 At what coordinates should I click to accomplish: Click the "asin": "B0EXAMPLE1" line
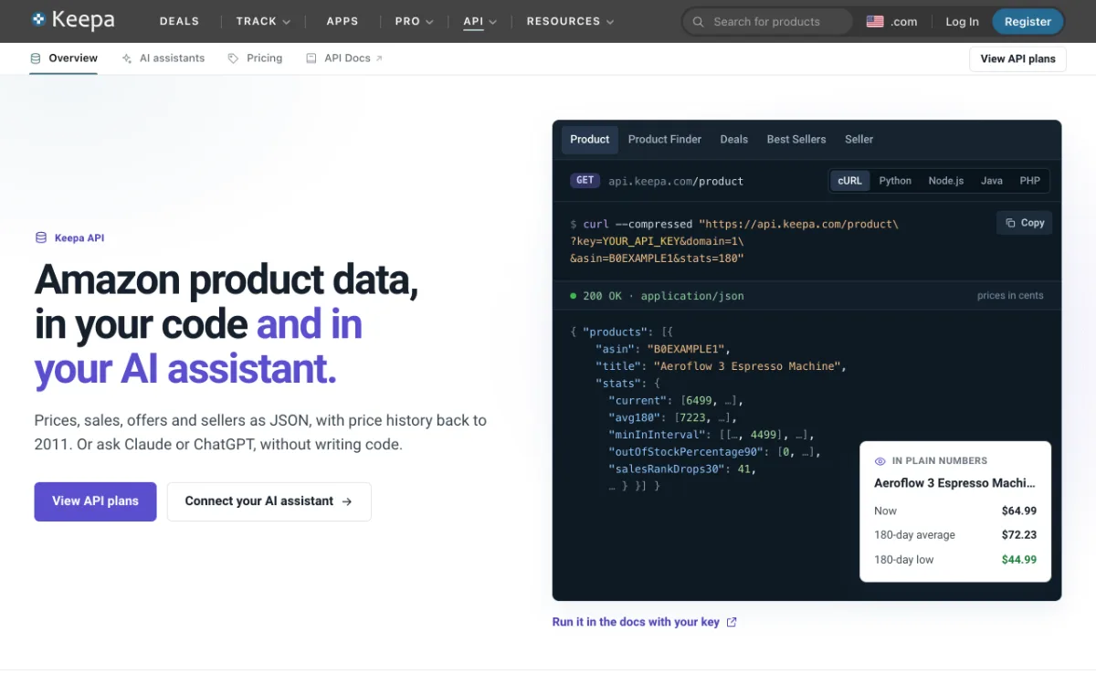663,349
